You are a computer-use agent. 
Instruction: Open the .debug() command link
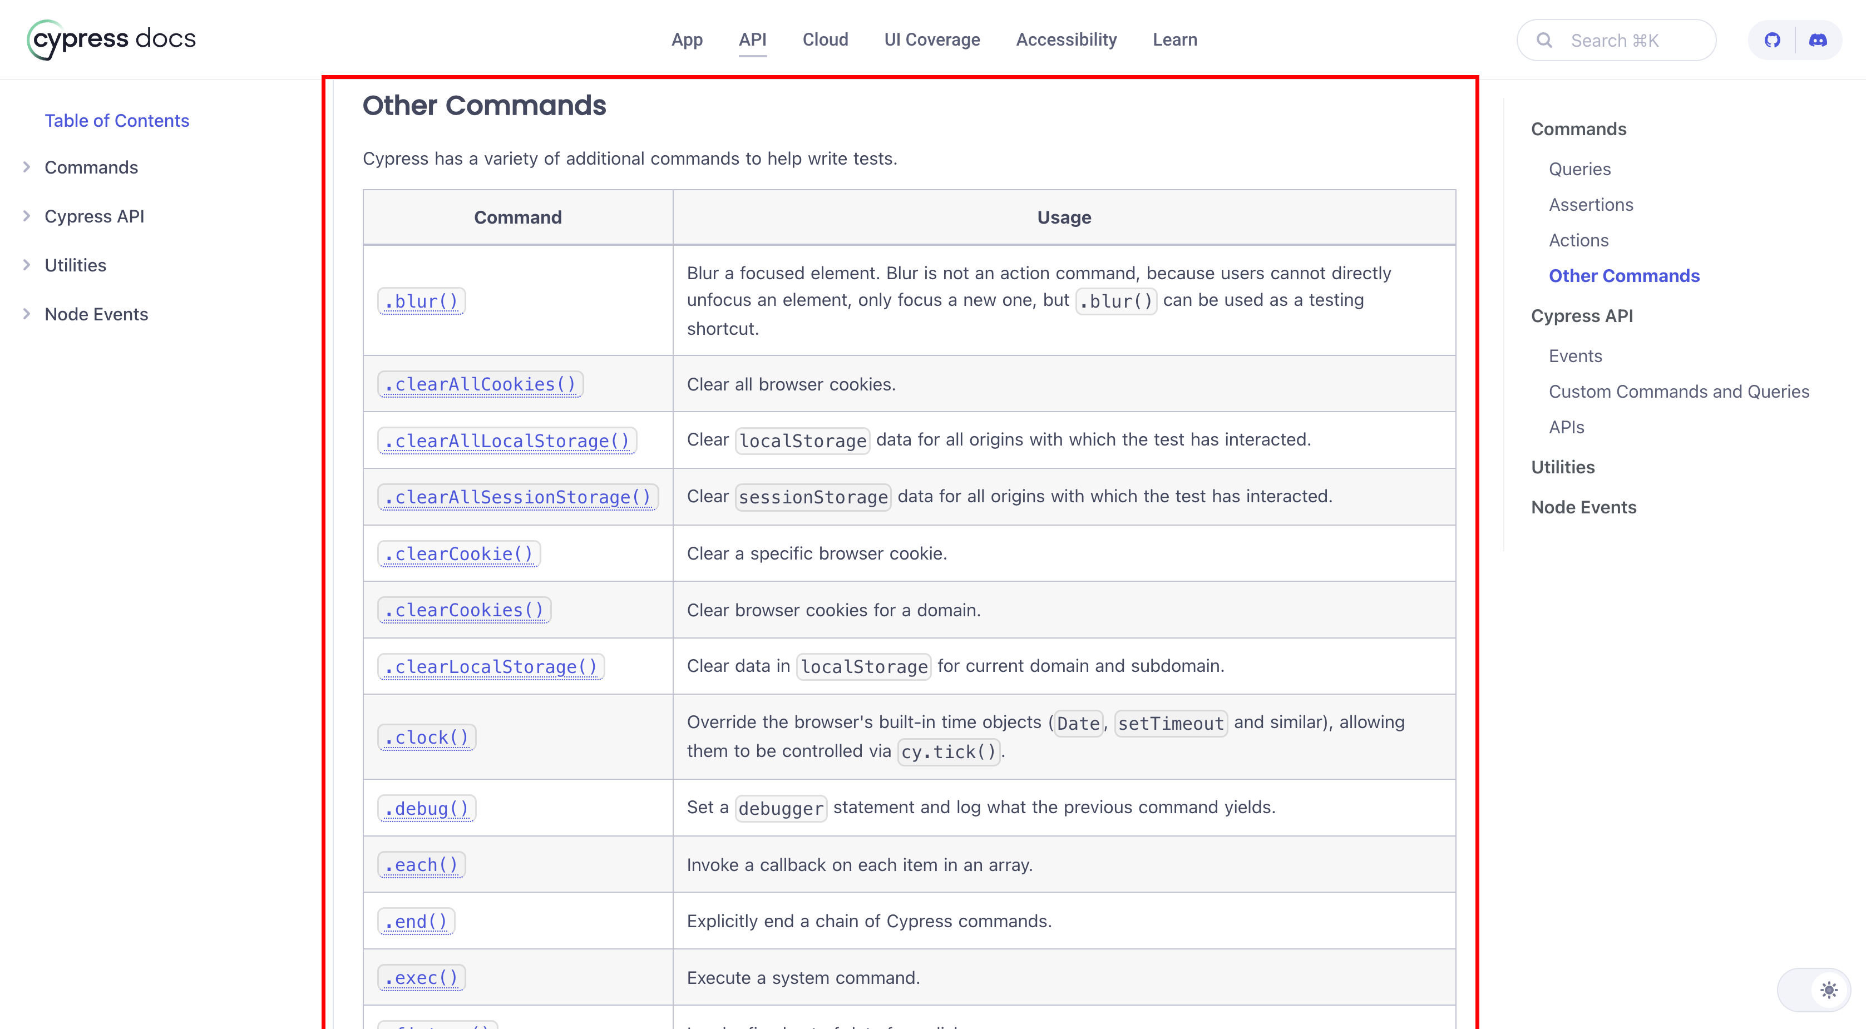click(427, 808)
